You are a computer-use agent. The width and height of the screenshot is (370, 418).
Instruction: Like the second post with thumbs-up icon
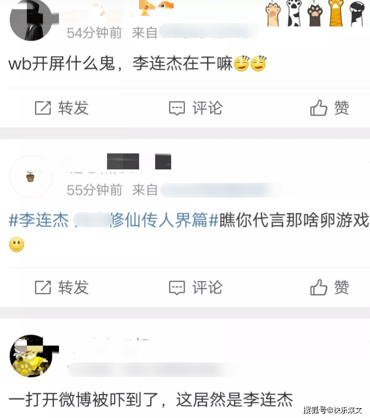319,287
